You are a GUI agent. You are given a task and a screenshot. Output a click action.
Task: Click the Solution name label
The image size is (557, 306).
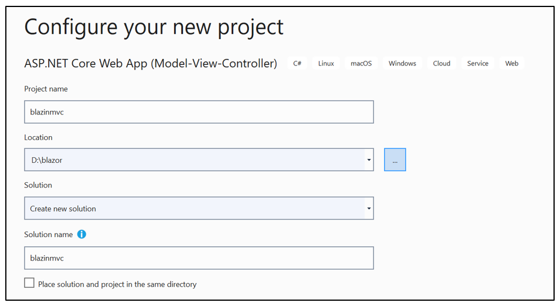click(x=49, y=234)
